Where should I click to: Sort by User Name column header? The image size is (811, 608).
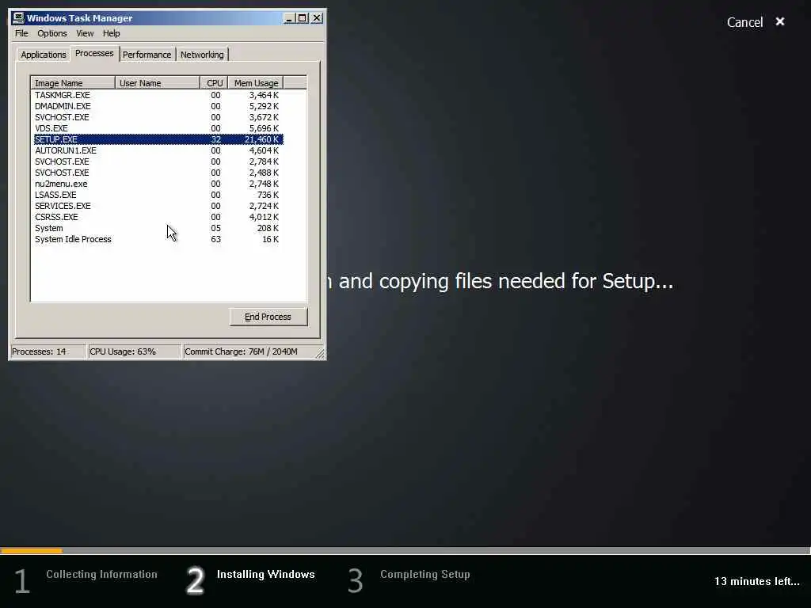(x=158, y=82)
